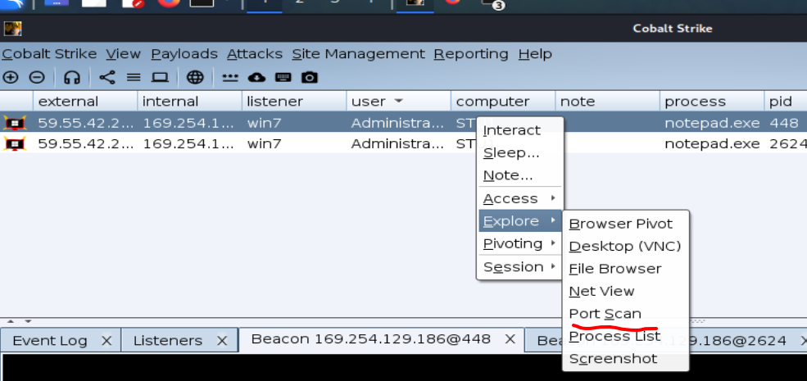The image size is (807, 381).
Task: Click the notepad.exe cell in pid 2624 row
Action: (x=712, y=143)
